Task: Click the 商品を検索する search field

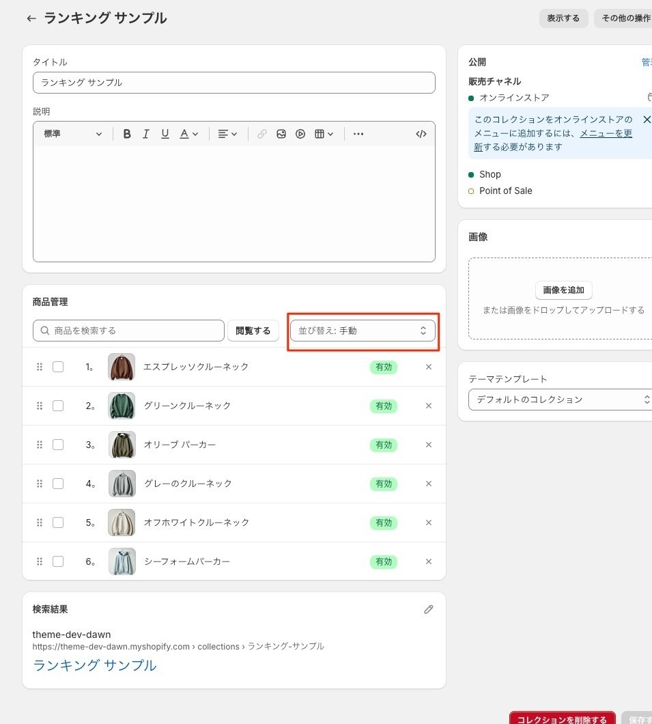Action: [128, 330]
